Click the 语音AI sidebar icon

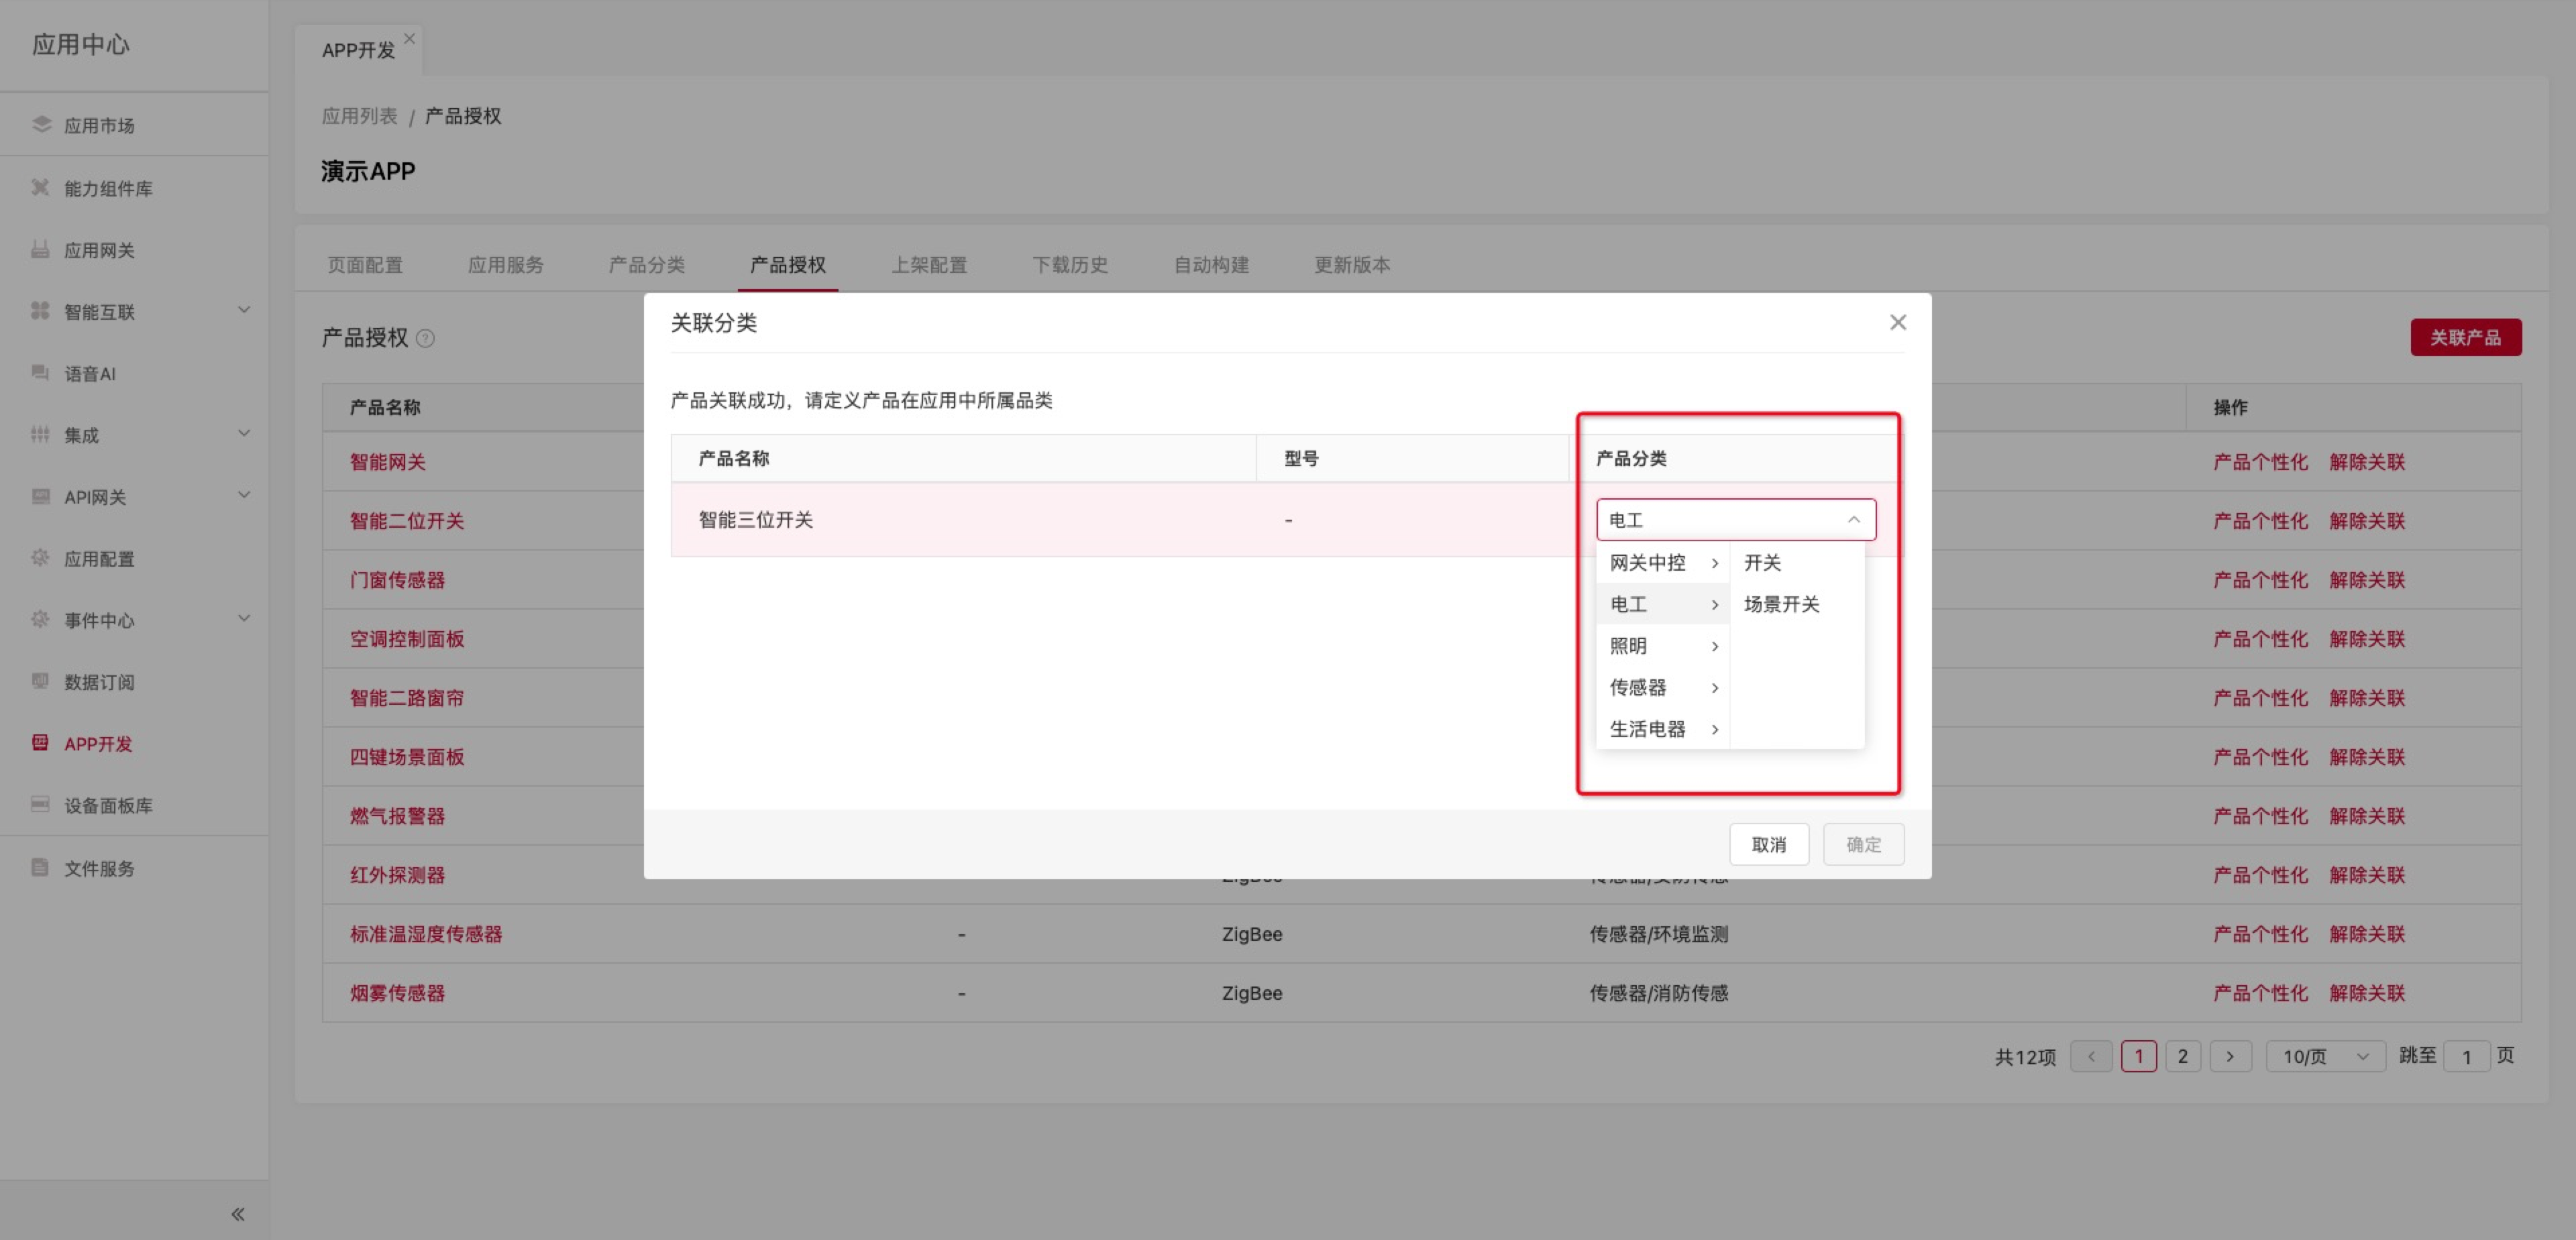[40, 373]
